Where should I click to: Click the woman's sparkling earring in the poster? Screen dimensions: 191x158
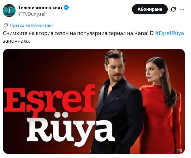point(161,75)
